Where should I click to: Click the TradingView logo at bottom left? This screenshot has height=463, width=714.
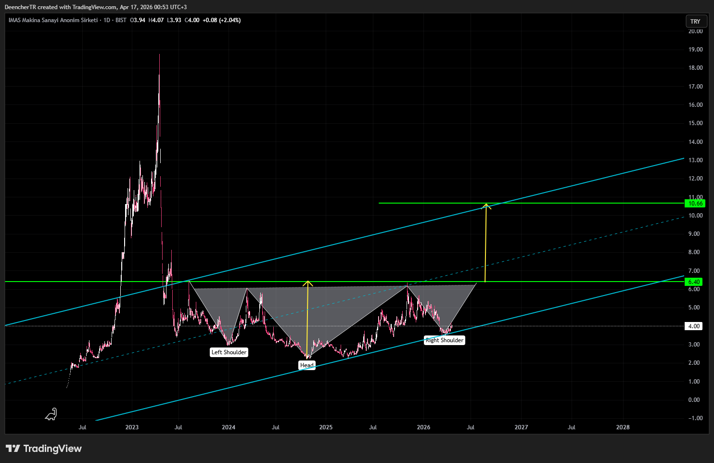(44, 449)
